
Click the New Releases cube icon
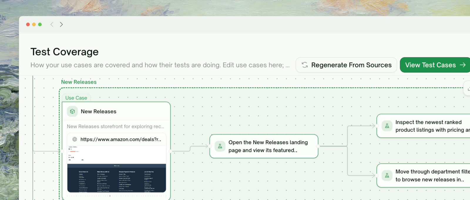pos(72,111)
